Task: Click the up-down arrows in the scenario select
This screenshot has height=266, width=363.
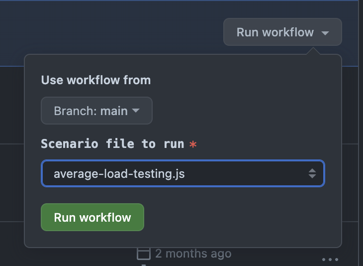Action: [x=312, y=173]
